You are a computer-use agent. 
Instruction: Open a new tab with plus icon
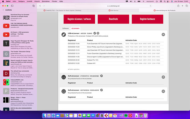pyautogui.click(x=182, y=6)
